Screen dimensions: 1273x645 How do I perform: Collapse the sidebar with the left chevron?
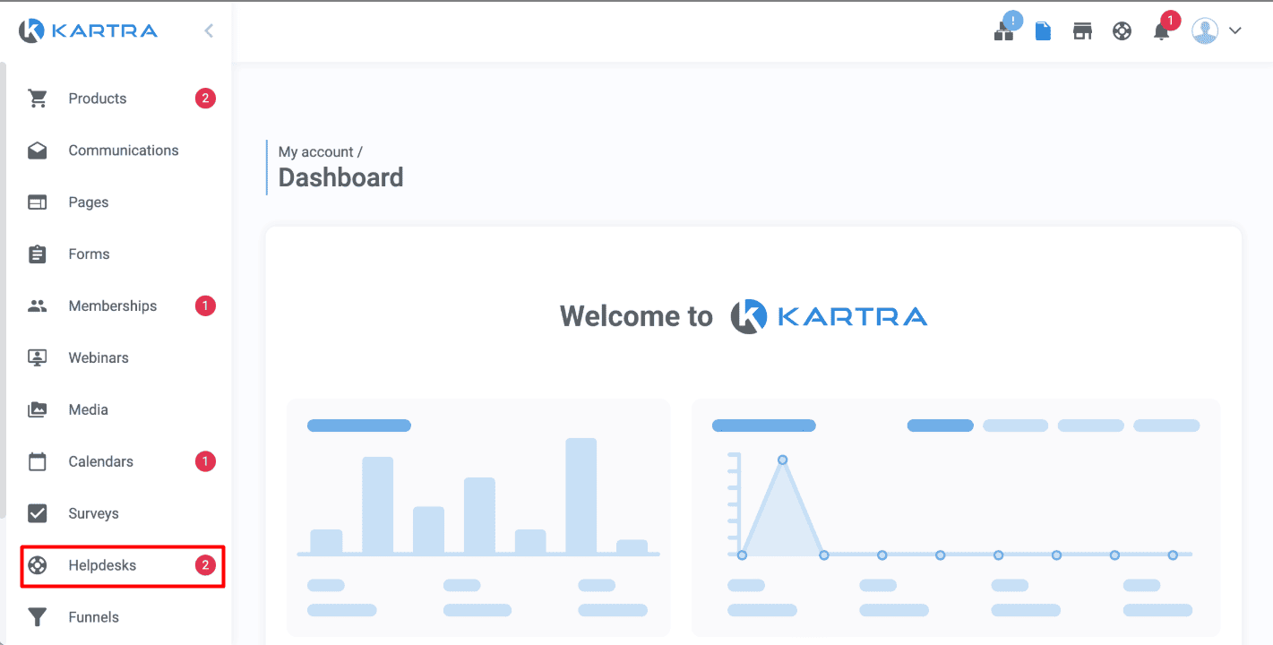[x=209, y=31]
